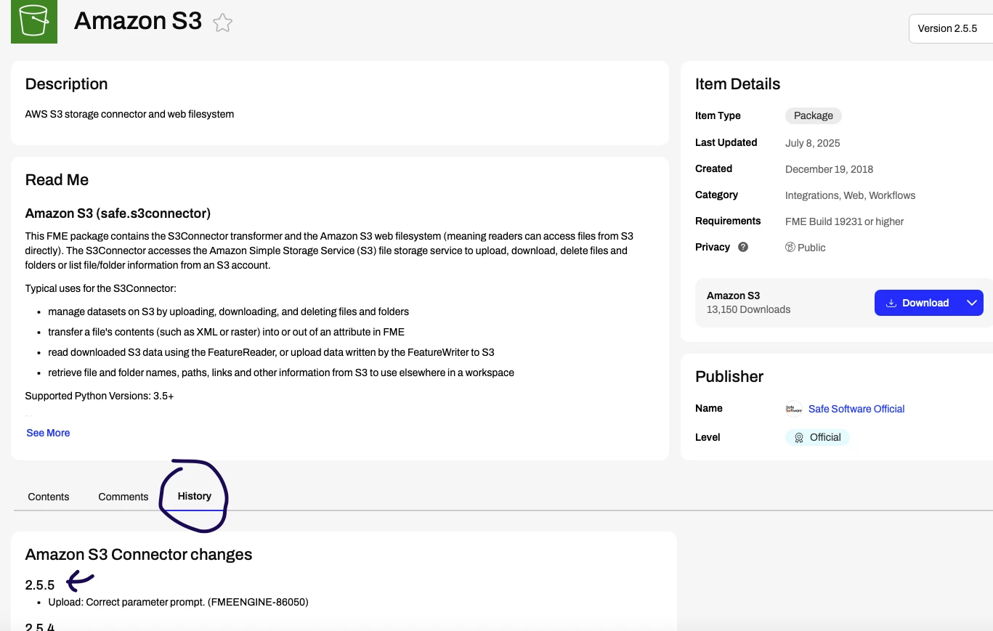Click the 'December 19, 2018' created date

pos(829,169)
